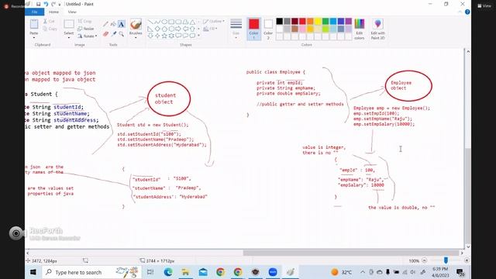Image resolution: width=496 pixels, height=279 pixels.
Task: Click the Undo arrow in title bar
Action: [x=46, y=4]
